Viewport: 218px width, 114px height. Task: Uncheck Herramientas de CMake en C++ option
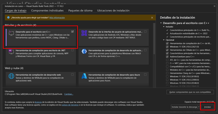(x=167, y=50)
